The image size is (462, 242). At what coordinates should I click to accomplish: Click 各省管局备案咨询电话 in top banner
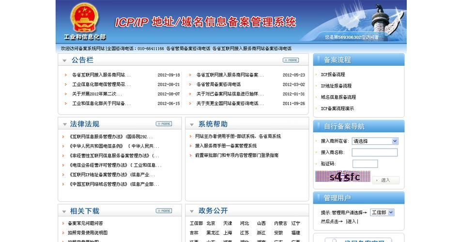click(188, 48)
